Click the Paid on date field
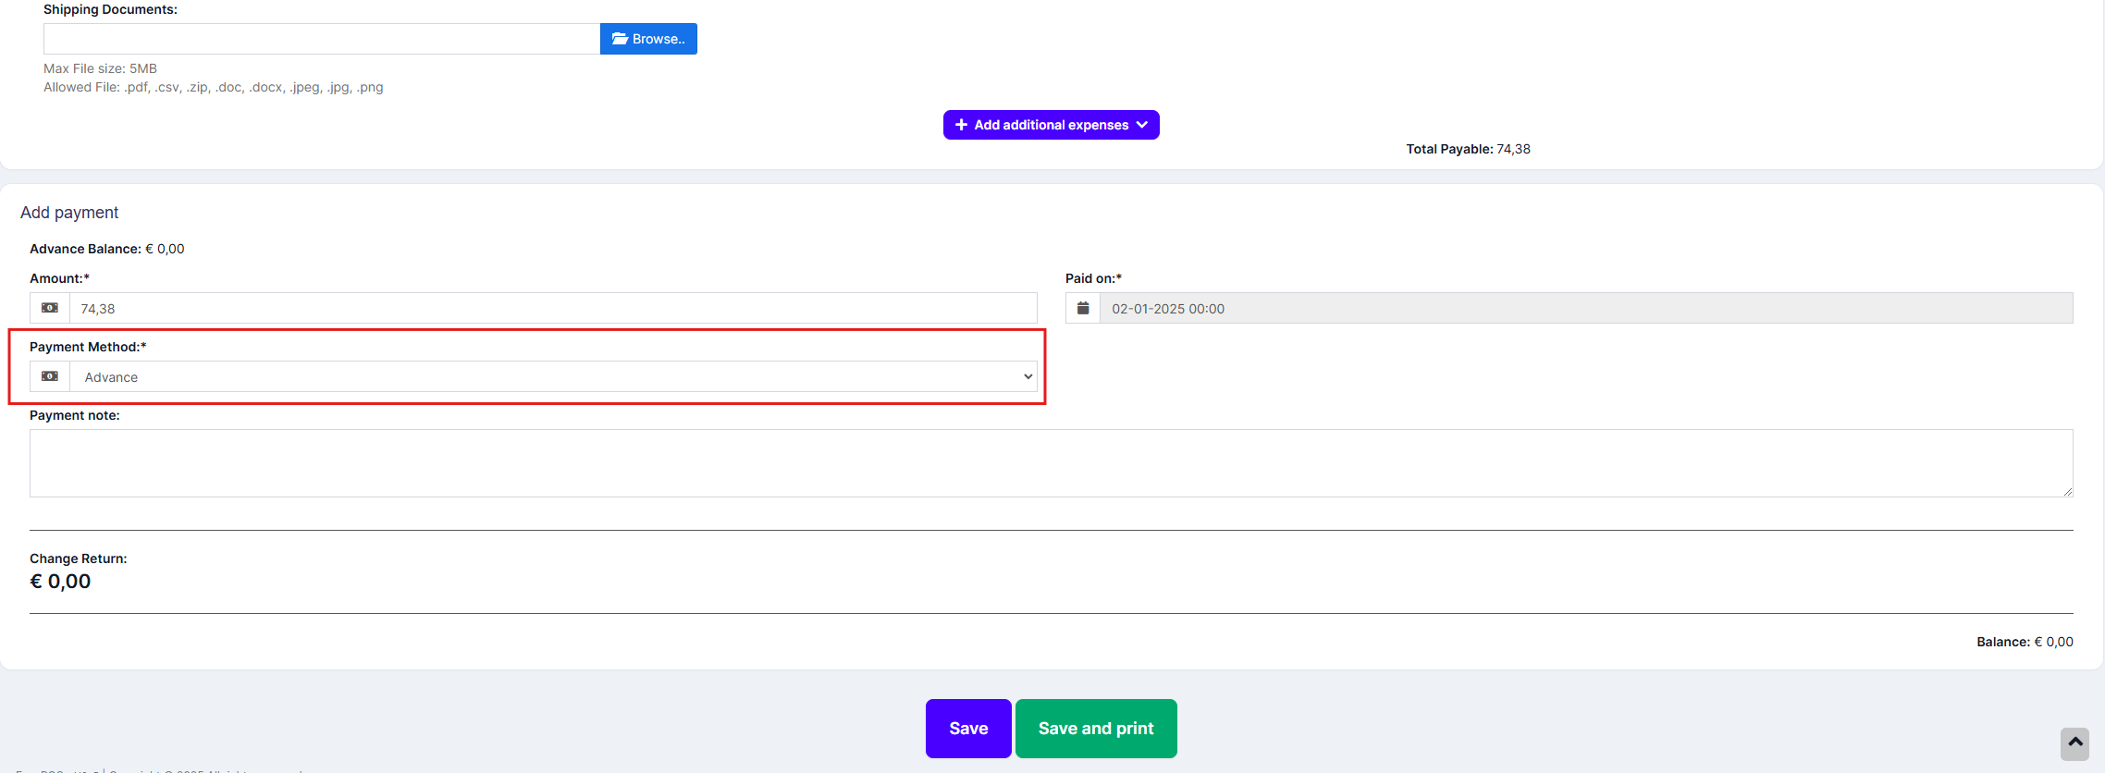Image resolution: width=2105 pixels, height=773 pixels. point(1585,309)
